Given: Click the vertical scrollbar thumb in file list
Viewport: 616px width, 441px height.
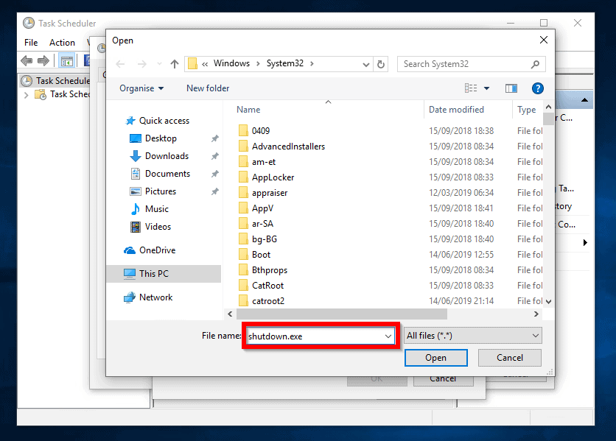Looking at the screenshot, I should click(548, 119).
